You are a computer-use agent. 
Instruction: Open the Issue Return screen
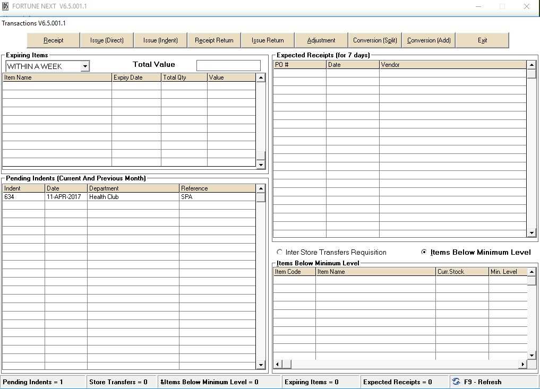coord(268,40)
